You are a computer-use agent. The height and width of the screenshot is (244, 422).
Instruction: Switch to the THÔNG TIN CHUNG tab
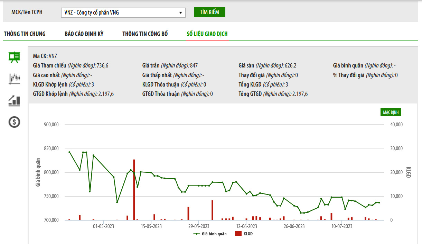click(25, 34)
